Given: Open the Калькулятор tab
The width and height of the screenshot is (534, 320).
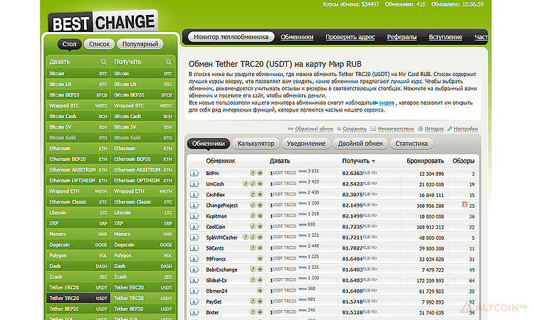Looking at the screenshot, I should pyautogui.click(x=256, y=144).
